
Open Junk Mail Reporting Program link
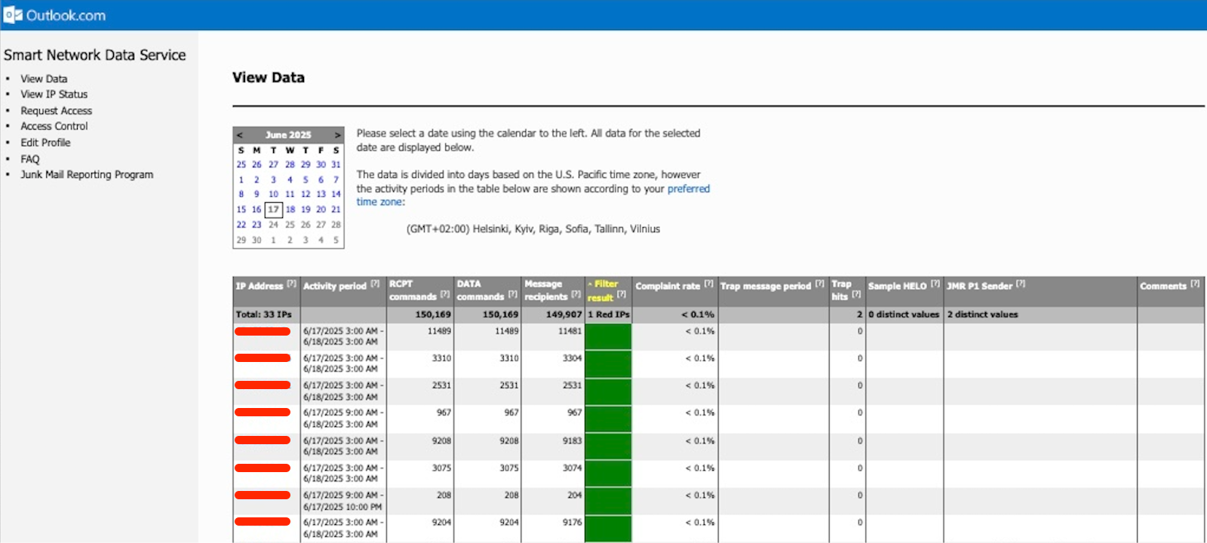point(87,175)
